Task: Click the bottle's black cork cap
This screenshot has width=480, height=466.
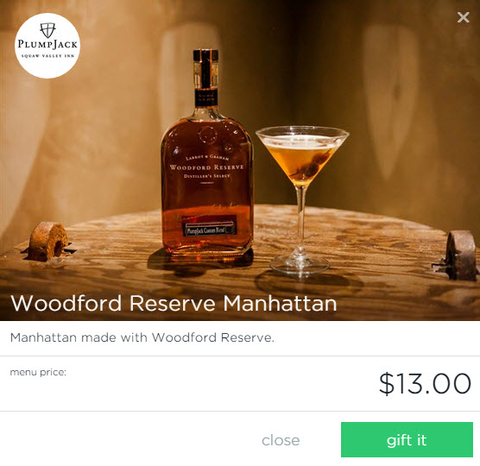Action: 205,55
